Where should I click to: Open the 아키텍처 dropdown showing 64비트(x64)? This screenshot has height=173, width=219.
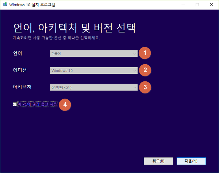pyautogui.click(x=94, y=87)
